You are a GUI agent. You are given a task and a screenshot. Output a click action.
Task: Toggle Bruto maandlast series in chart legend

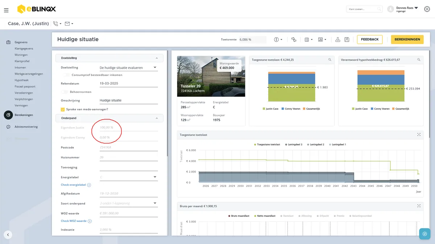coord(239,216)
